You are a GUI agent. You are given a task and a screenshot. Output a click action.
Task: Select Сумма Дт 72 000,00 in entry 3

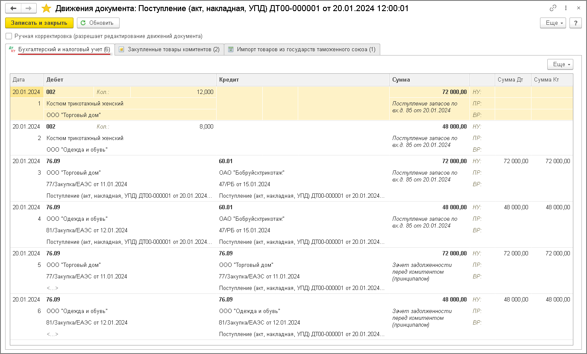(x=516, y=161)
